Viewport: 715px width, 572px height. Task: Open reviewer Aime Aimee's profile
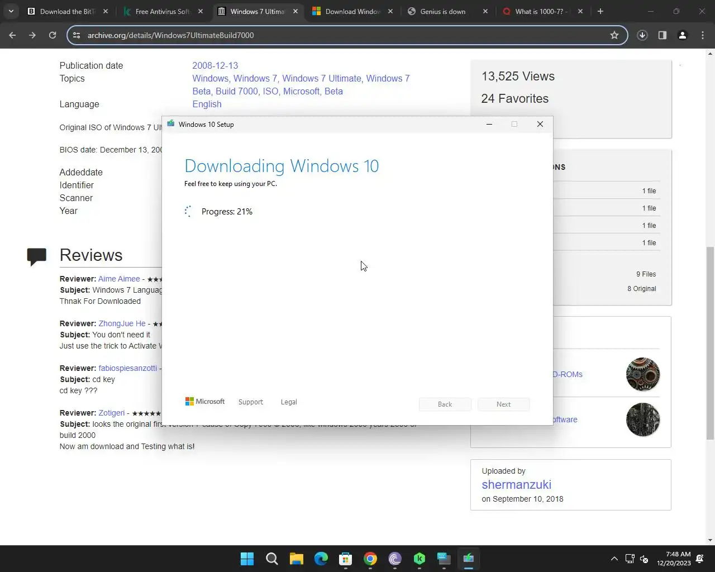(x=119, y=279)
